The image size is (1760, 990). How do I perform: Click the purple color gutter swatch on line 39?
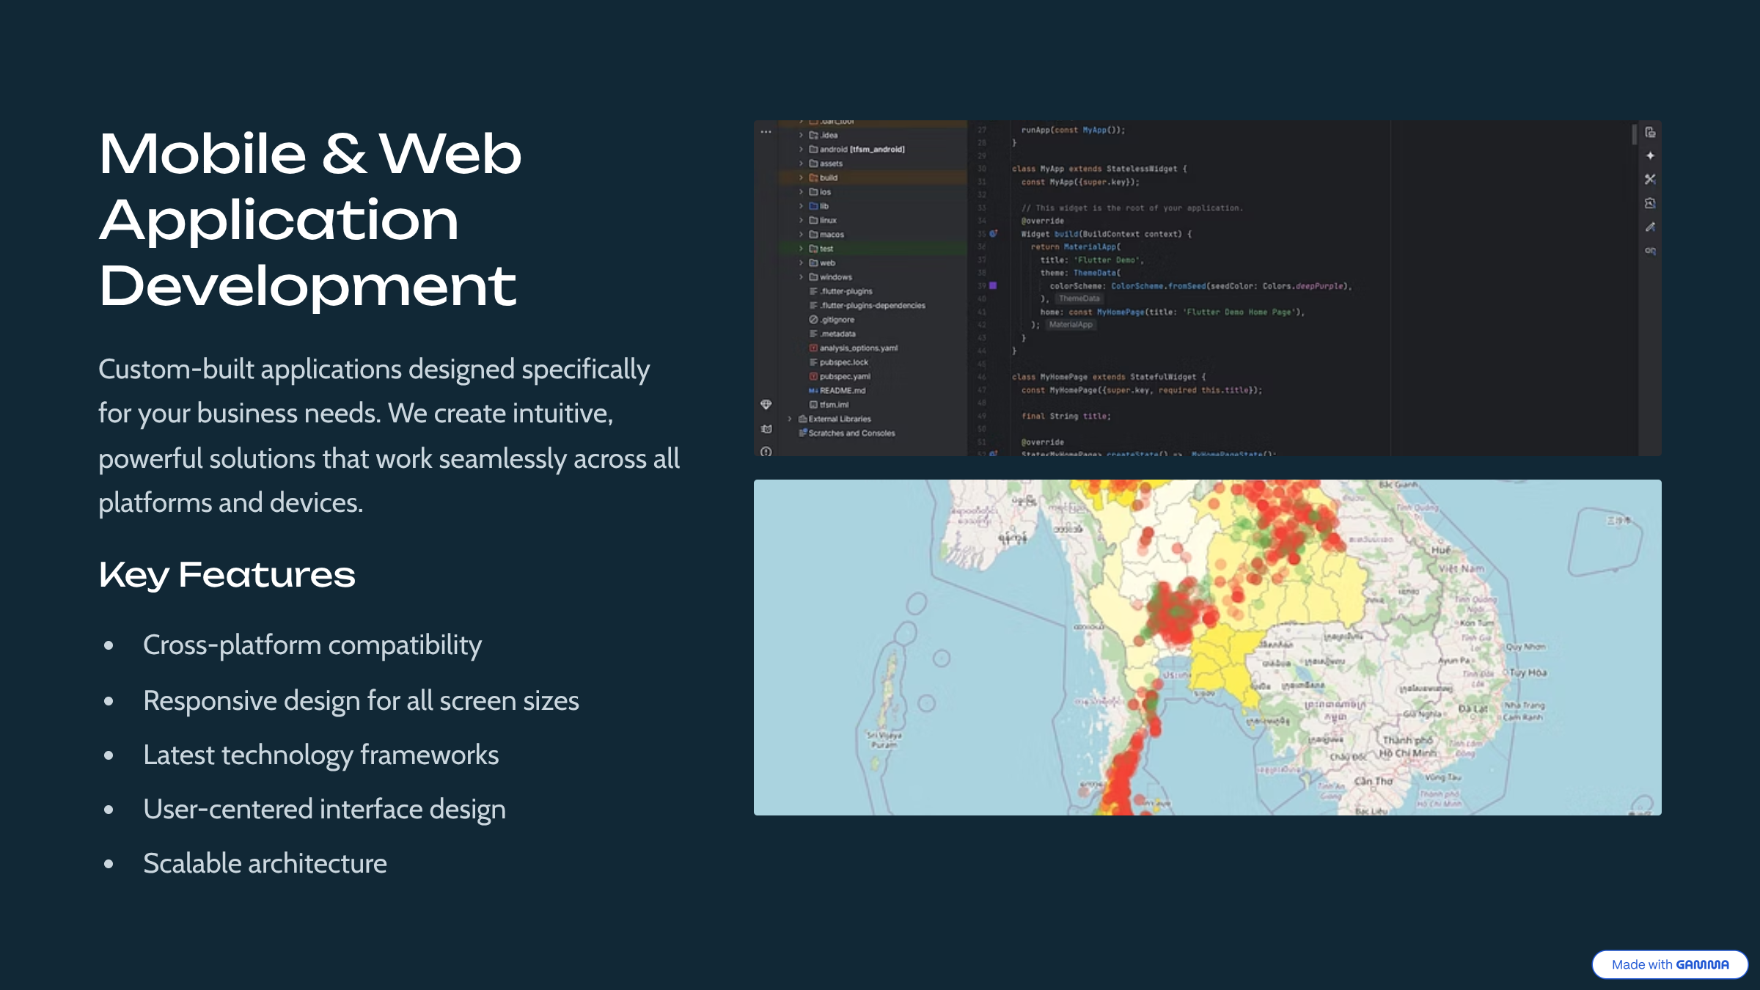click(993, 285)
